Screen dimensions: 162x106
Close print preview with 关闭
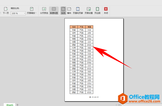click(x=106, y=10)
